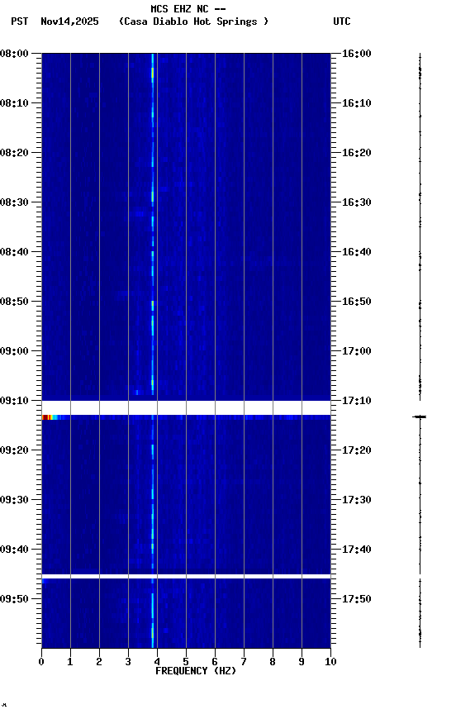Click frequency axis tick label 7

coord(244,662)
